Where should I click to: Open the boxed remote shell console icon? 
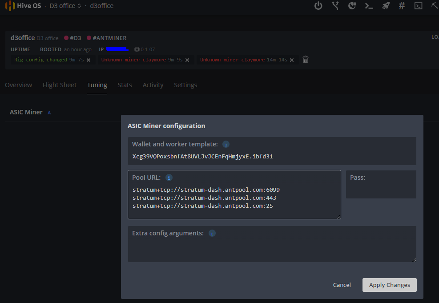(x=418, y=6)
